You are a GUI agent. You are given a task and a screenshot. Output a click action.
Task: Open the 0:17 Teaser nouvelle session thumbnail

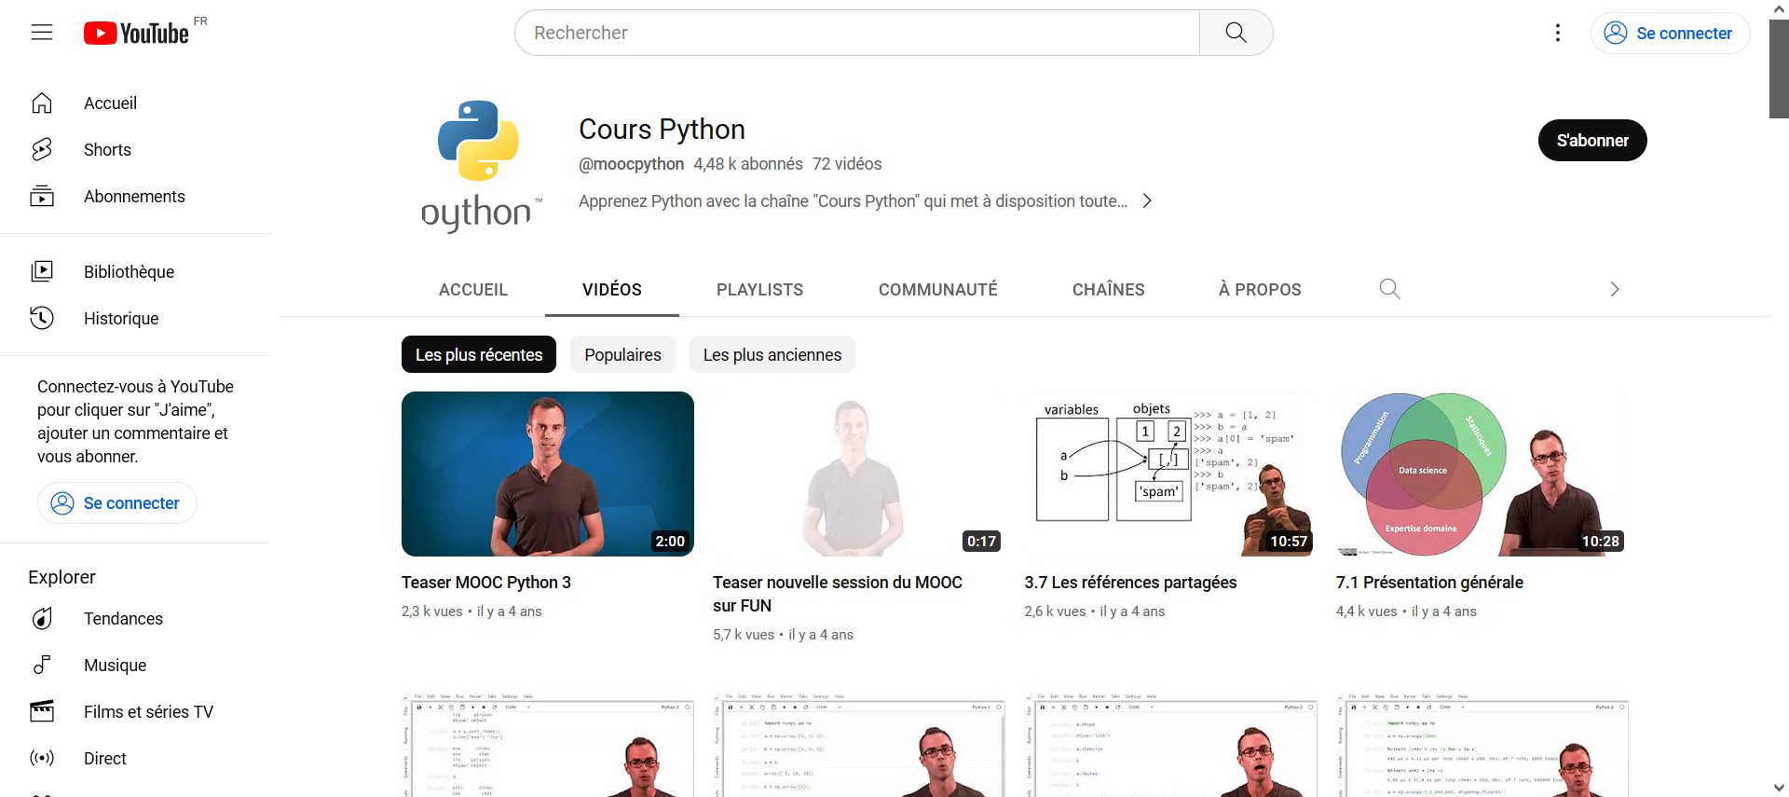click(859, 474)
